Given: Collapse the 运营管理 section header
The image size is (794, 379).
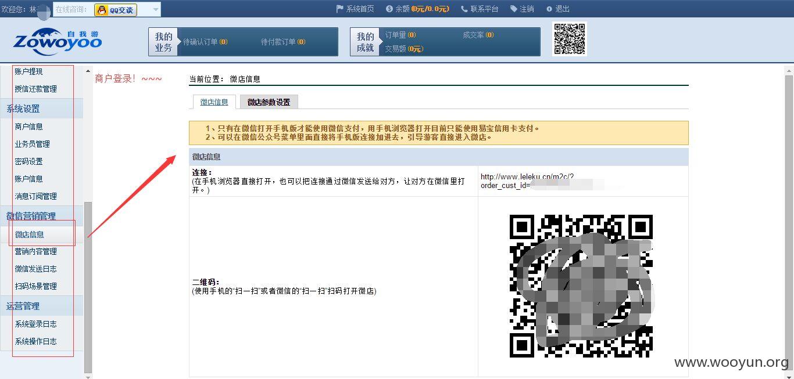Looking at the screenshot, I should [x=42, y=306].
